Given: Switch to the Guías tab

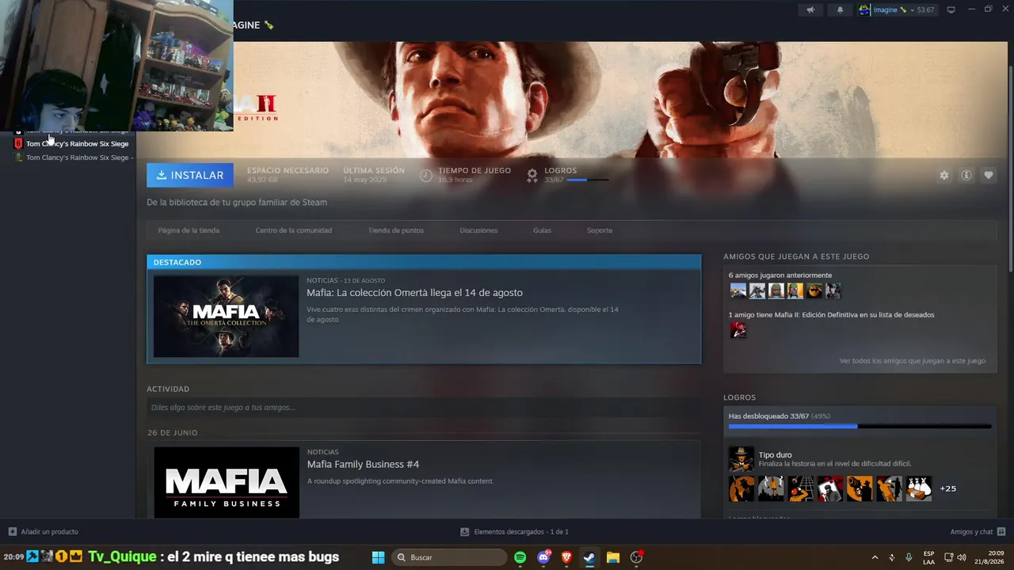Looking at the screenshot, I should [x=542, y=230].
